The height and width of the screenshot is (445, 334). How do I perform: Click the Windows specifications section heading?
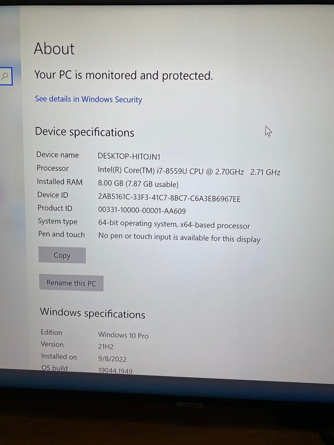coord(93,313)
